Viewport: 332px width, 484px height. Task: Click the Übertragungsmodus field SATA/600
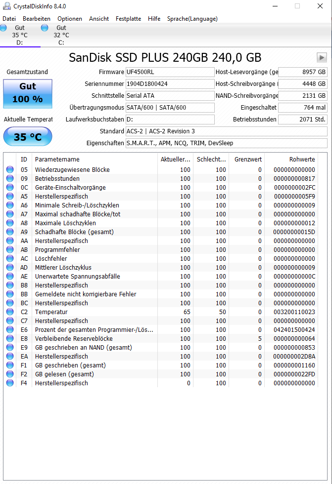tap(170, 108)
